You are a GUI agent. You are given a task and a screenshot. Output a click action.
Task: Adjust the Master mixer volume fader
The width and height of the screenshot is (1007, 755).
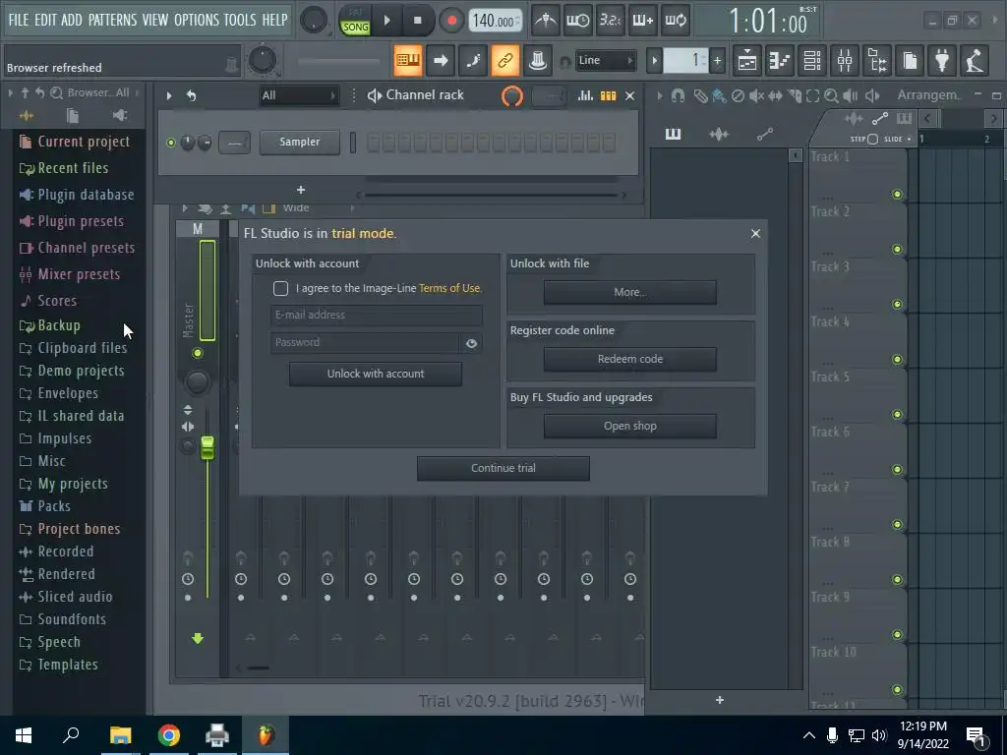[207, 447]
